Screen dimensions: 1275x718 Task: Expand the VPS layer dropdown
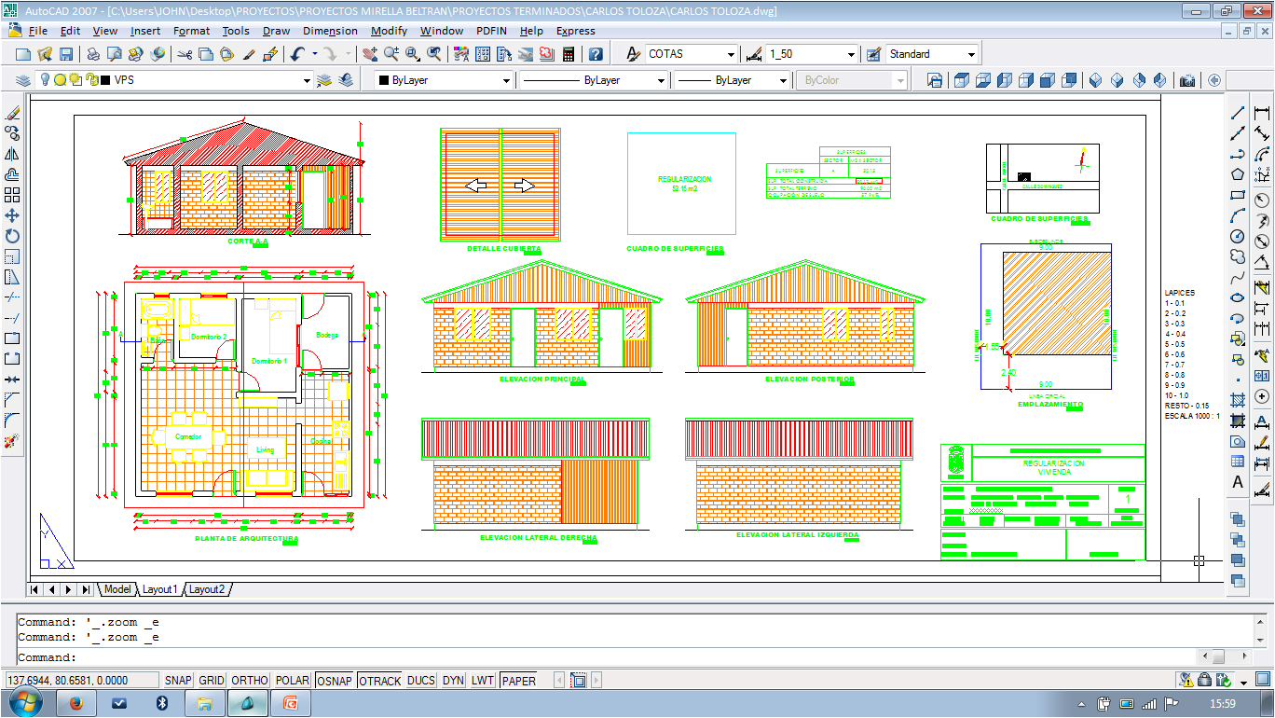point(307,81)
